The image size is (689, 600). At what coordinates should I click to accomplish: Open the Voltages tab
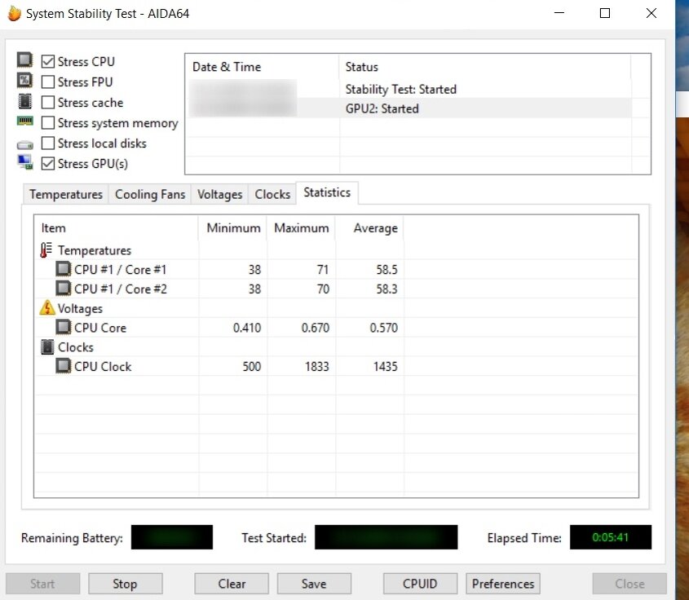click(219, 194)
